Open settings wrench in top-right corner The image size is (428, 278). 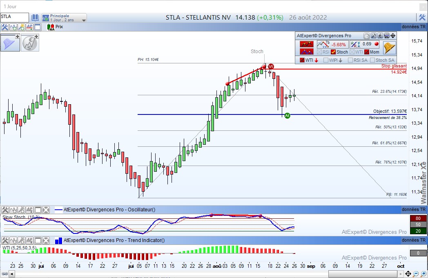click(x=422, y=18)
